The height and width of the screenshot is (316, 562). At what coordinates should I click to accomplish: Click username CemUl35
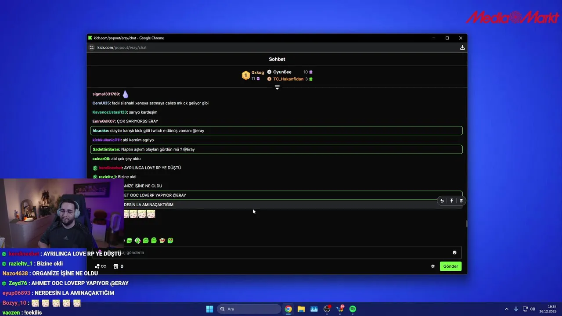(101, 103)
